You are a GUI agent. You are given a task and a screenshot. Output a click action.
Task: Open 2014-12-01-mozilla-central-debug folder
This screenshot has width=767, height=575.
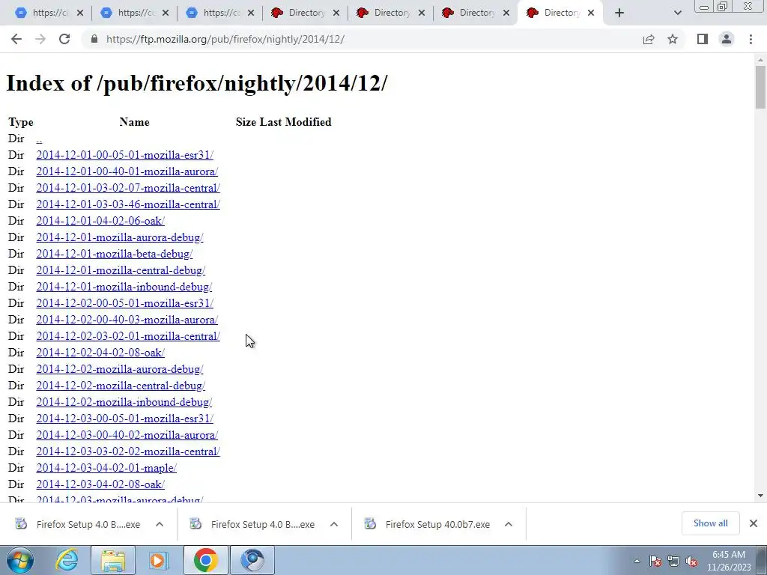[121, 270]
